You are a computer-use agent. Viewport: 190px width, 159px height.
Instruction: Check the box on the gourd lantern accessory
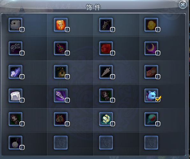[x=67, y=77]
